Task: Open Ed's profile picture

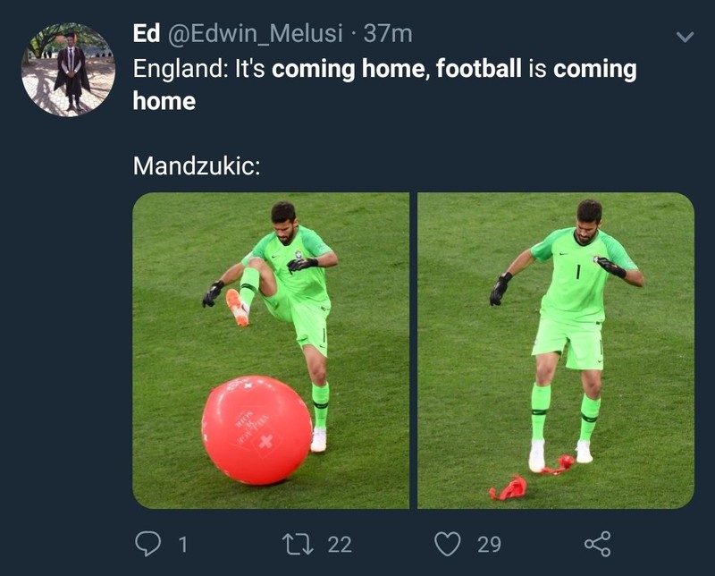Action: pos(69,70)
